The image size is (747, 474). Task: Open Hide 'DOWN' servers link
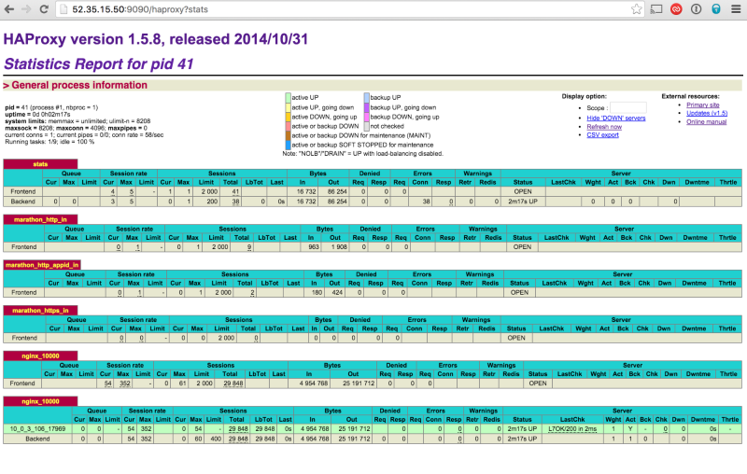616,118
